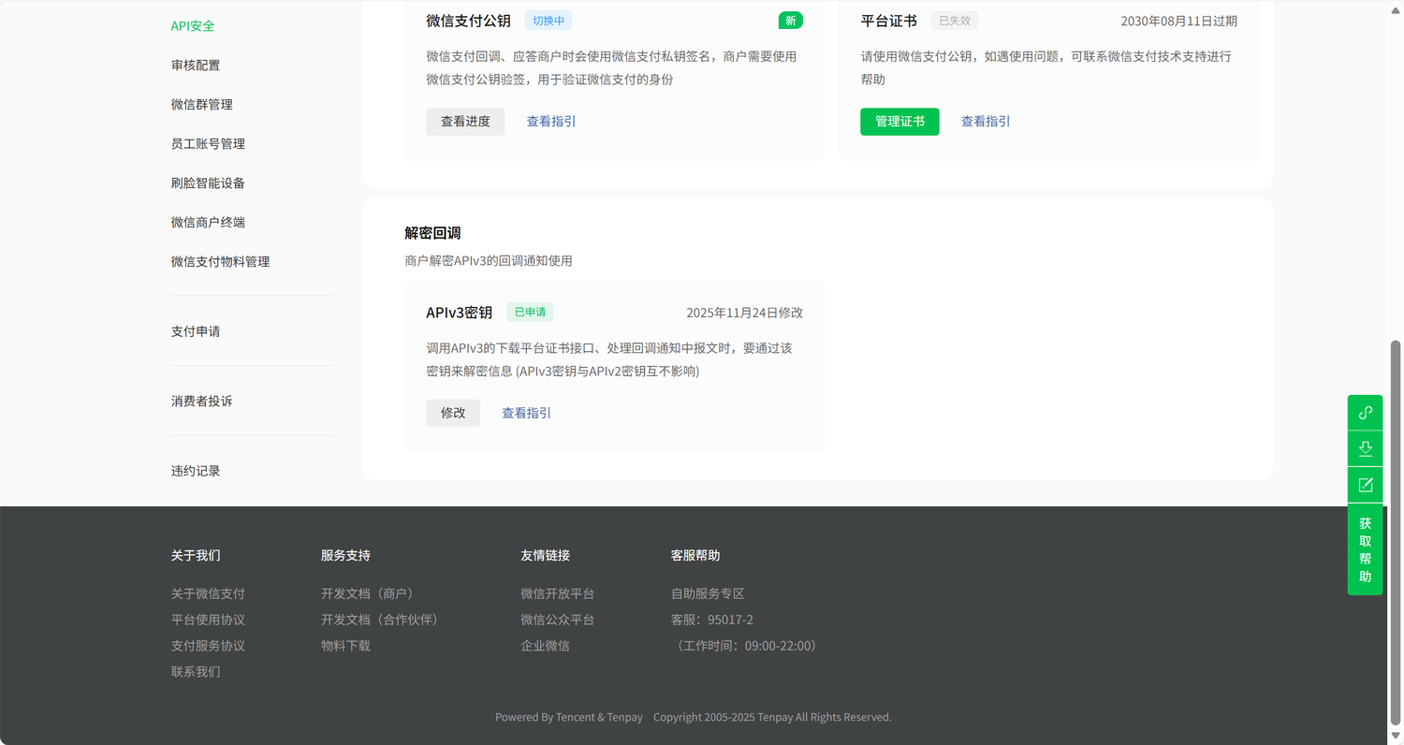The image size is (1404, 745).
Task: Click the 关于我们 footer heading
Action: 196,556
